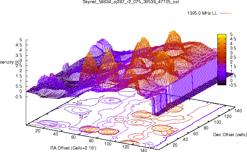Click the 3.5 label beside the color bar
The image size is (247, 152).
click(233, 48)
